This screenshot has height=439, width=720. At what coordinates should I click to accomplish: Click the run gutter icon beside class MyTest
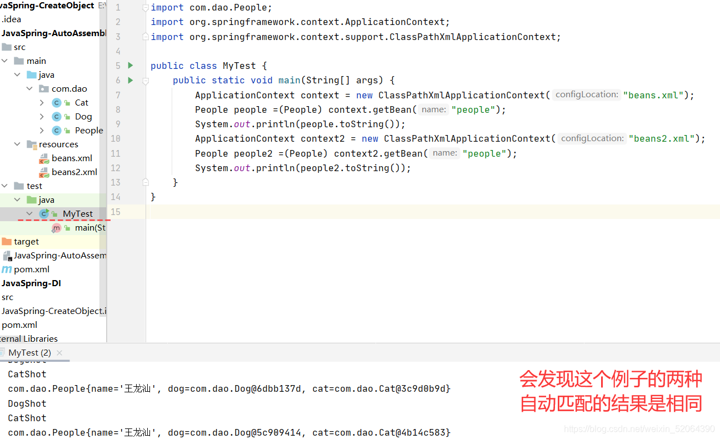(131, 66)
